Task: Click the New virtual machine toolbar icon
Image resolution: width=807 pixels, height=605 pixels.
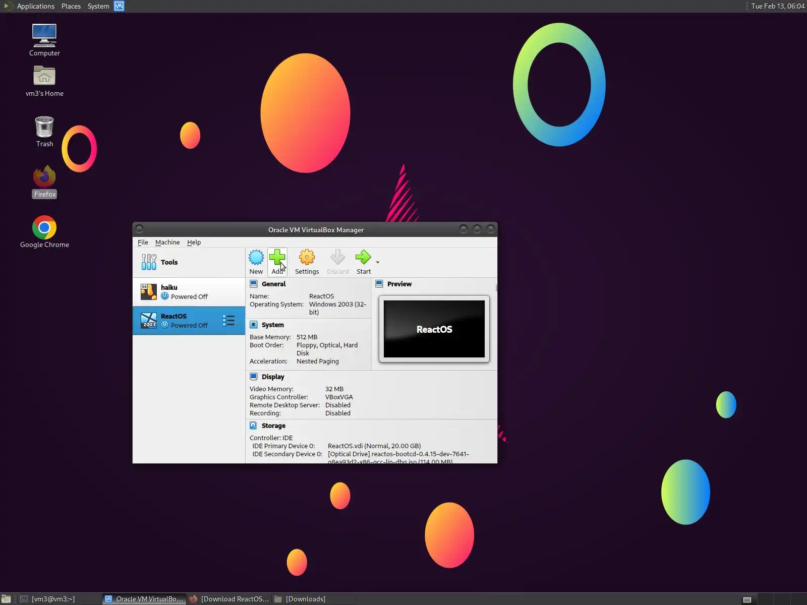Action: (x=256, y=262)
